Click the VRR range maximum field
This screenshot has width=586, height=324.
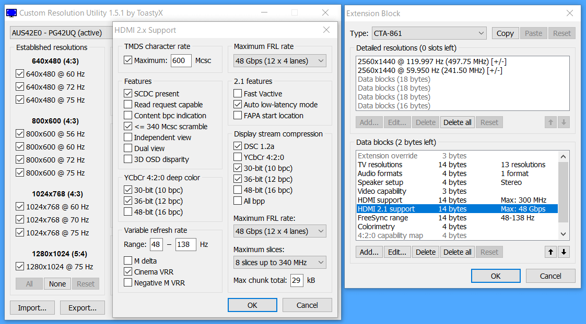185,245
